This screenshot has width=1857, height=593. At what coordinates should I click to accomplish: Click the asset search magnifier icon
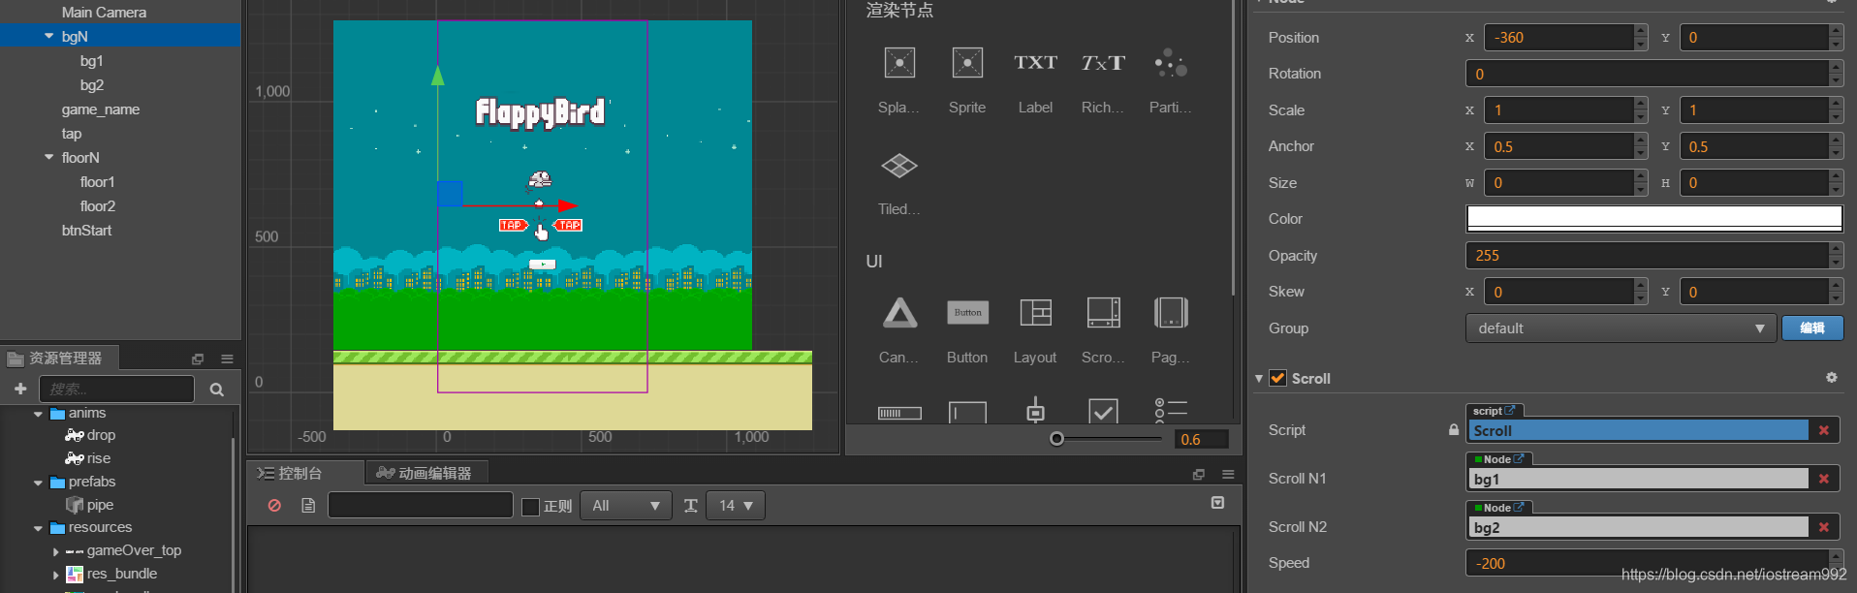tap(216, 390)
